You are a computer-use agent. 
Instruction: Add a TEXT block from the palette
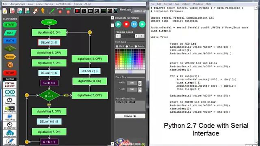tap(10, 33)
